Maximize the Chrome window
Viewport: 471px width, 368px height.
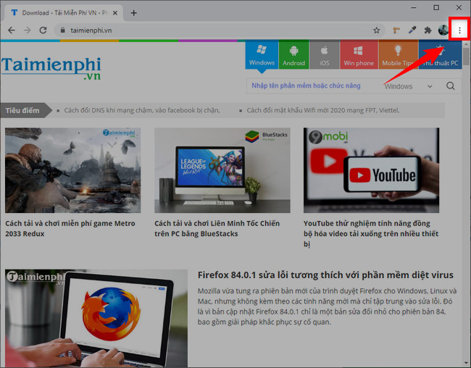point(436,7)
